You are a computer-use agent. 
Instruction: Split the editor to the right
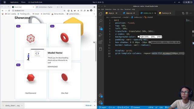click(x=187, y=13)
